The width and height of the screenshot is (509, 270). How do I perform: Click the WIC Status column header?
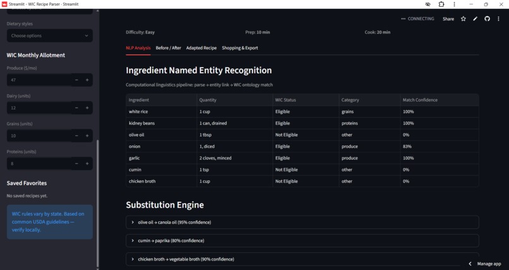[x=306, y=100]
